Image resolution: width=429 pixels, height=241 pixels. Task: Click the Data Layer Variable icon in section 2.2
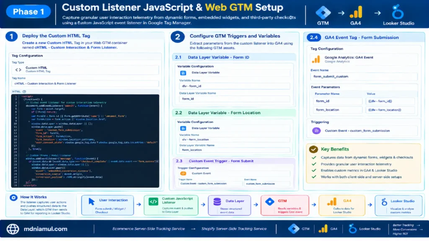(183, 128)
